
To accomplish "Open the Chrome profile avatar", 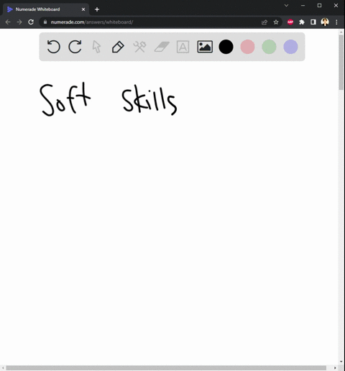I will 325,22.
